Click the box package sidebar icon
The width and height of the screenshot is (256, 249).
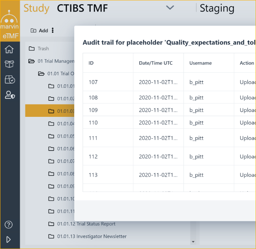click(10, 64)
